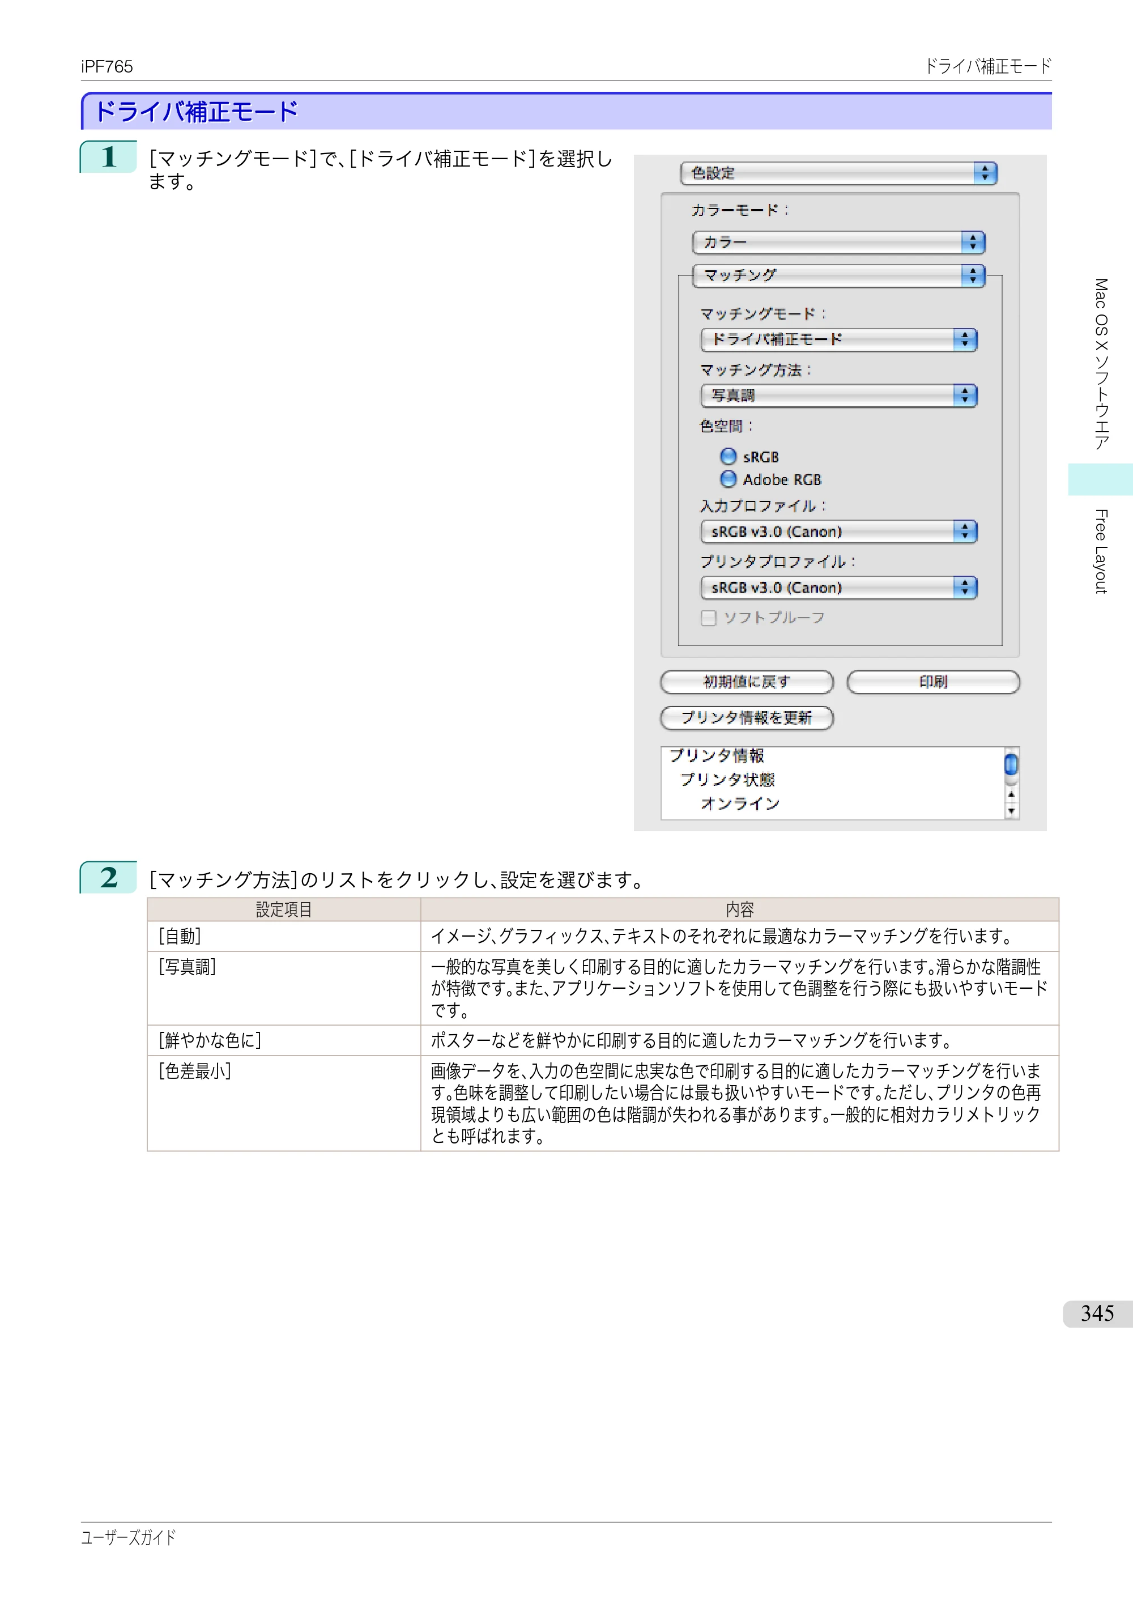Select the オンライン status row
1133x1603 pixels.
click(740, 803)
